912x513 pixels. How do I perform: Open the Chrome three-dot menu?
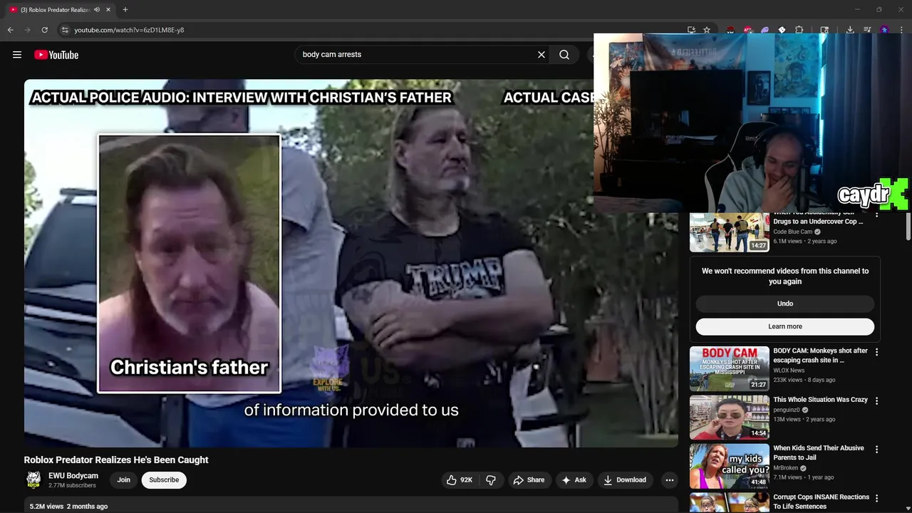[x=901, y=30]
